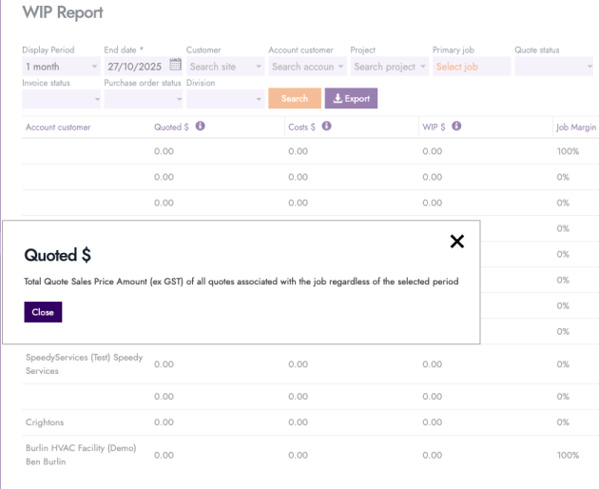599x489 pixels.
Task: Click the Quoted $ info icon
Action: (201, 127)
